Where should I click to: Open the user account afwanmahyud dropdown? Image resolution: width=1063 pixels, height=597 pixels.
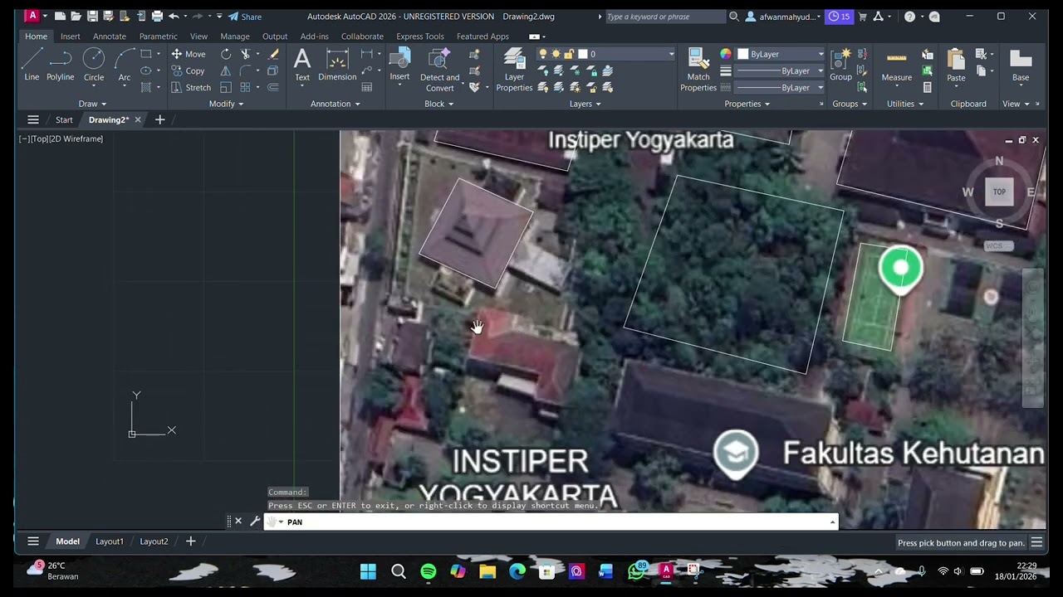(x=783, y=17)
